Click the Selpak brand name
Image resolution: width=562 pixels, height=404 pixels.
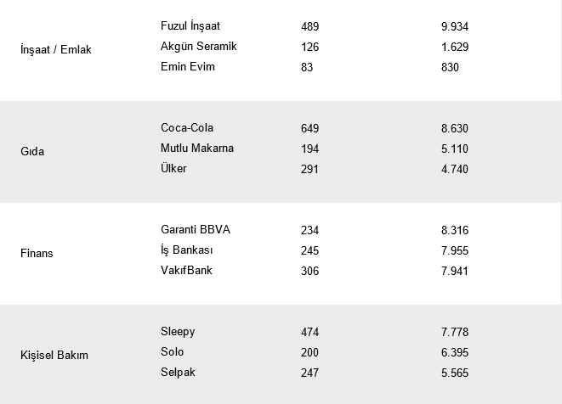pos(177,373)
